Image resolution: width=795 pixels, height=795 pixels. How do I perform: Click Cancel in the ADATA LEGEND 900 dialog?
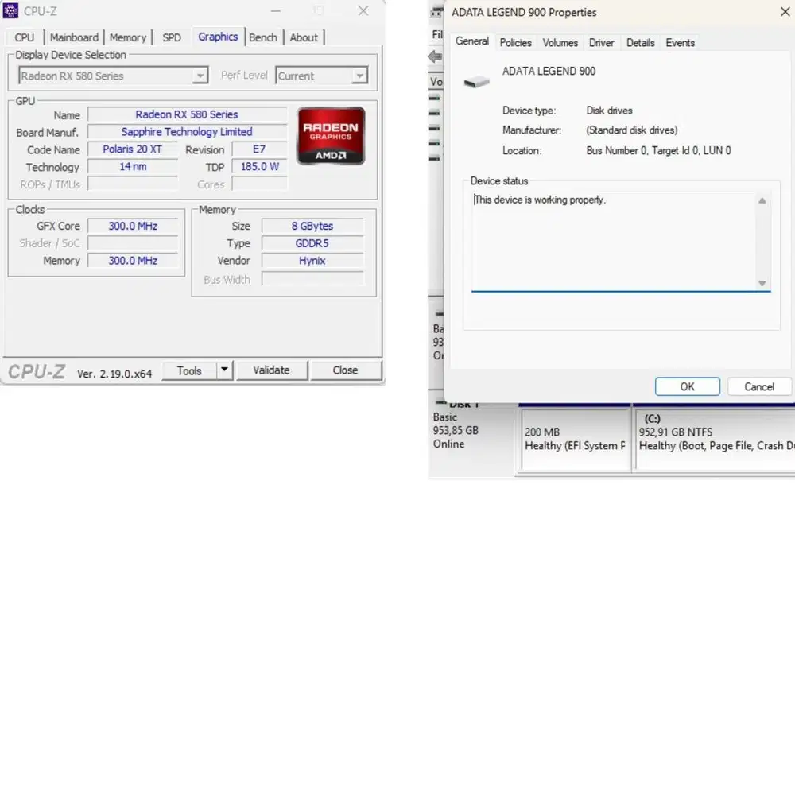tap(759, 386)
